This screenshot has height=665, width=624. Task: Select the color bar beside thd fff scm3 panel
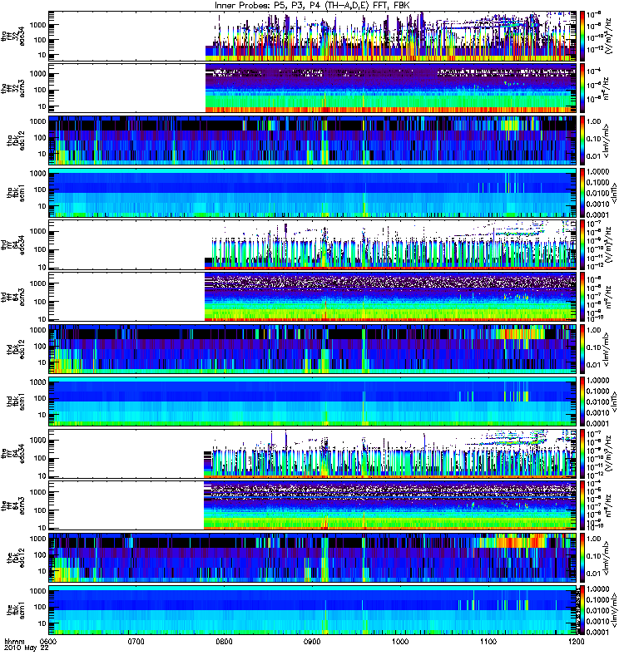[582, 297]
